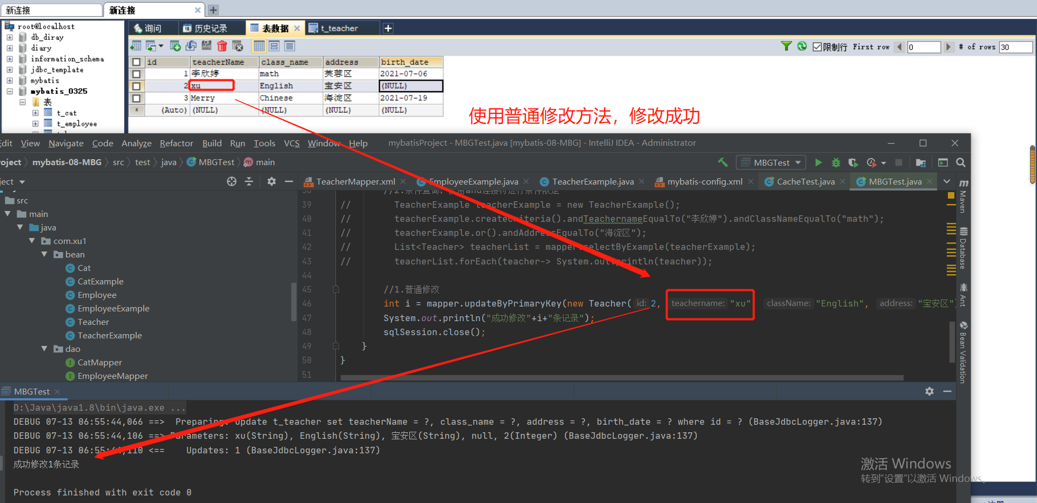Open MBGTest run configuration dropdown
The image size is (1037, 503).
tap(771, 162)
